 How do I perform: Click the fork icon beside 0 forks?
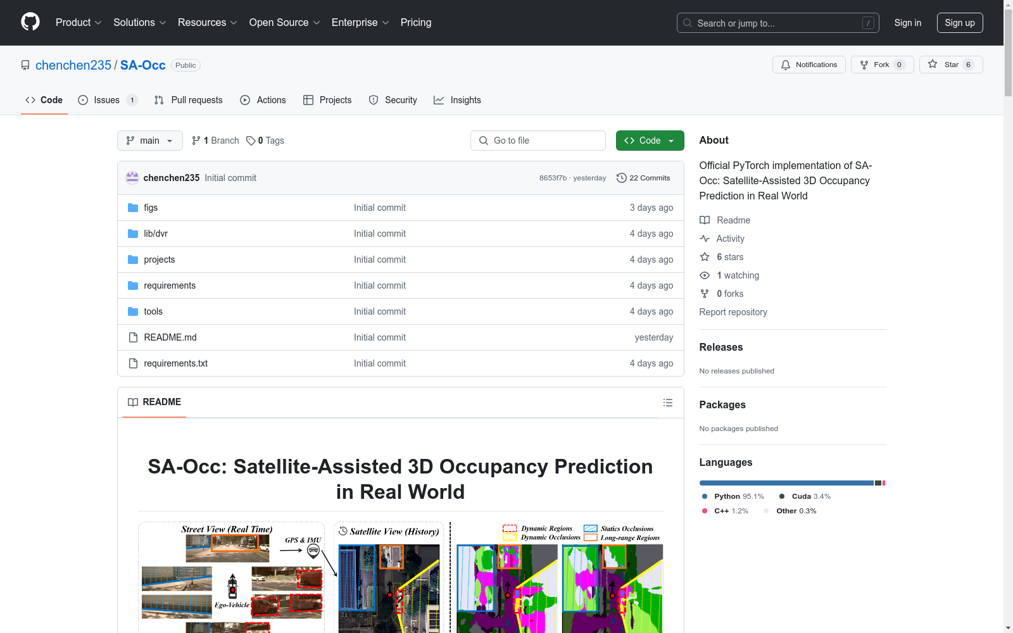coord(705,294)
